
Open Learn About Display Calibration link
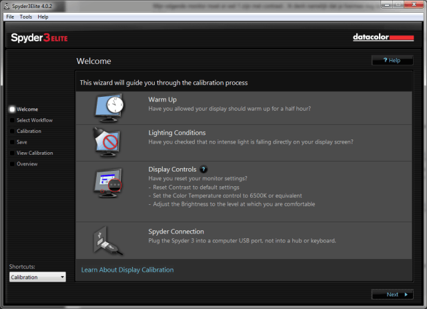click(x=127, y=270)
